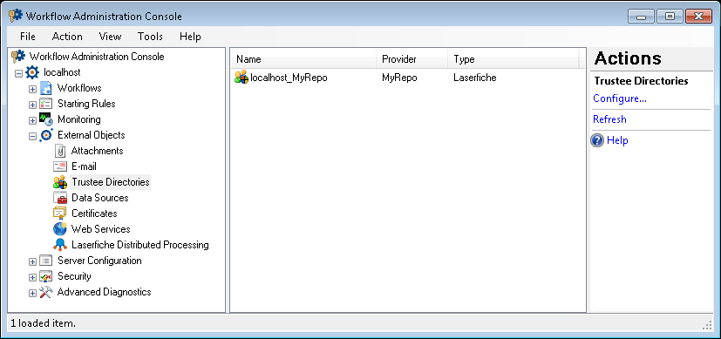Click the Attachments paperclip icon
This screenshot has height=339, width=721.
coord(60,151)
